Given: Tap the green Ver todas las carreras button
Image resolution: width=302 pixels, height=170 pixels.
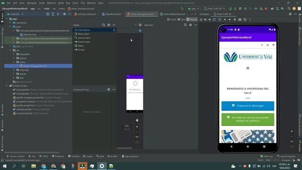Looking at the screenshot, I should (248, 119).
